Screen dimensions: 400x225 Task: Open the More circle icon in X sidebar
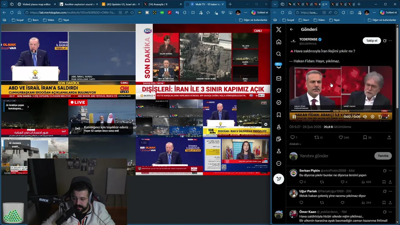(279, 163)
